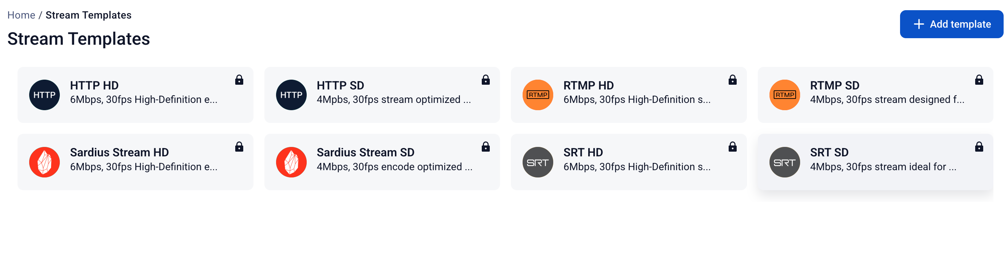Click the red Sardius Stream HD gem icon
The image size is (1008, 256).
tap(44, 162)
